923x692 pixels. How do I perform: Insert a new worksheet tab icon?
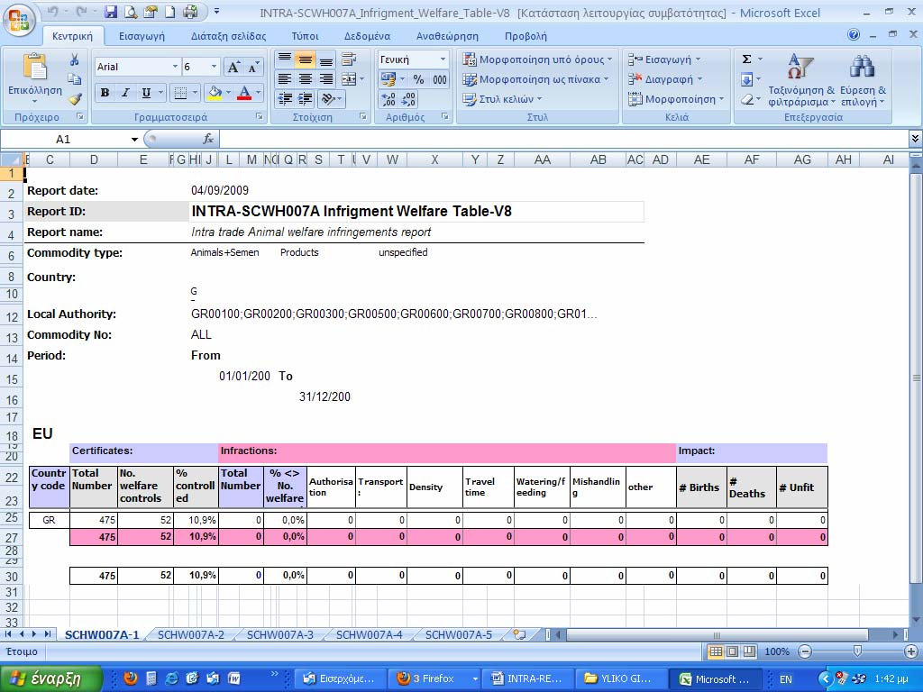519,634
